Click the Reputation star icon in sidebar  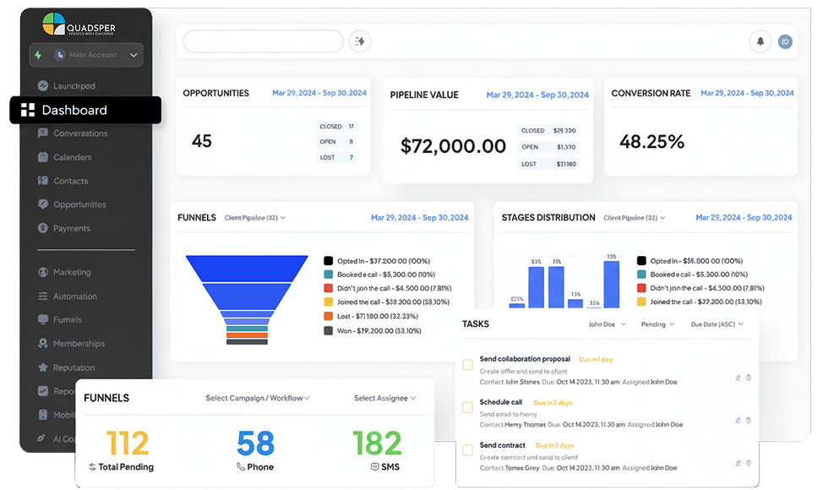(43, 367)
